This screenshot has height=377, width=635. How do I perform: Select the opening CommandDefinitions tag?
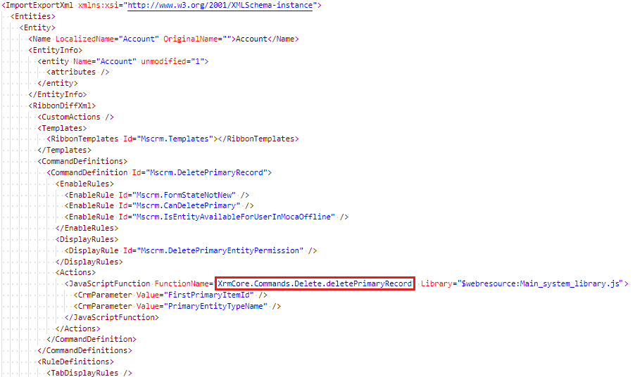coord(82,161)
